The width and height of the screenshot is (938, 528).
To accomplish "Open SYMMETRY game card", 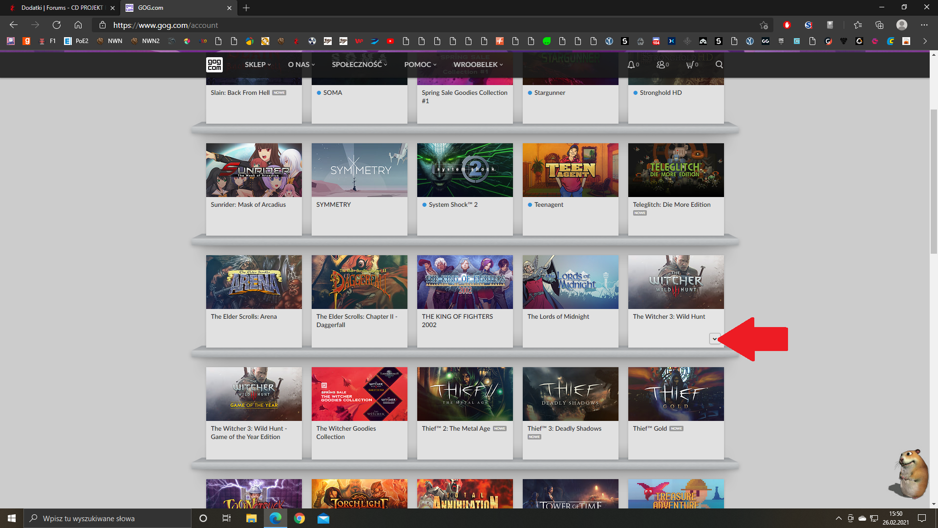I will pos(360,189).
